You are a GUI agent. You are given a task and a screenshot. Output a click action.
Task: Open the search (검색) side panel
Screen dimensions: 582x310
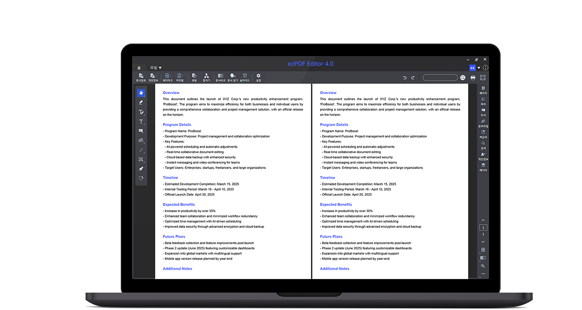pos(483,145)
